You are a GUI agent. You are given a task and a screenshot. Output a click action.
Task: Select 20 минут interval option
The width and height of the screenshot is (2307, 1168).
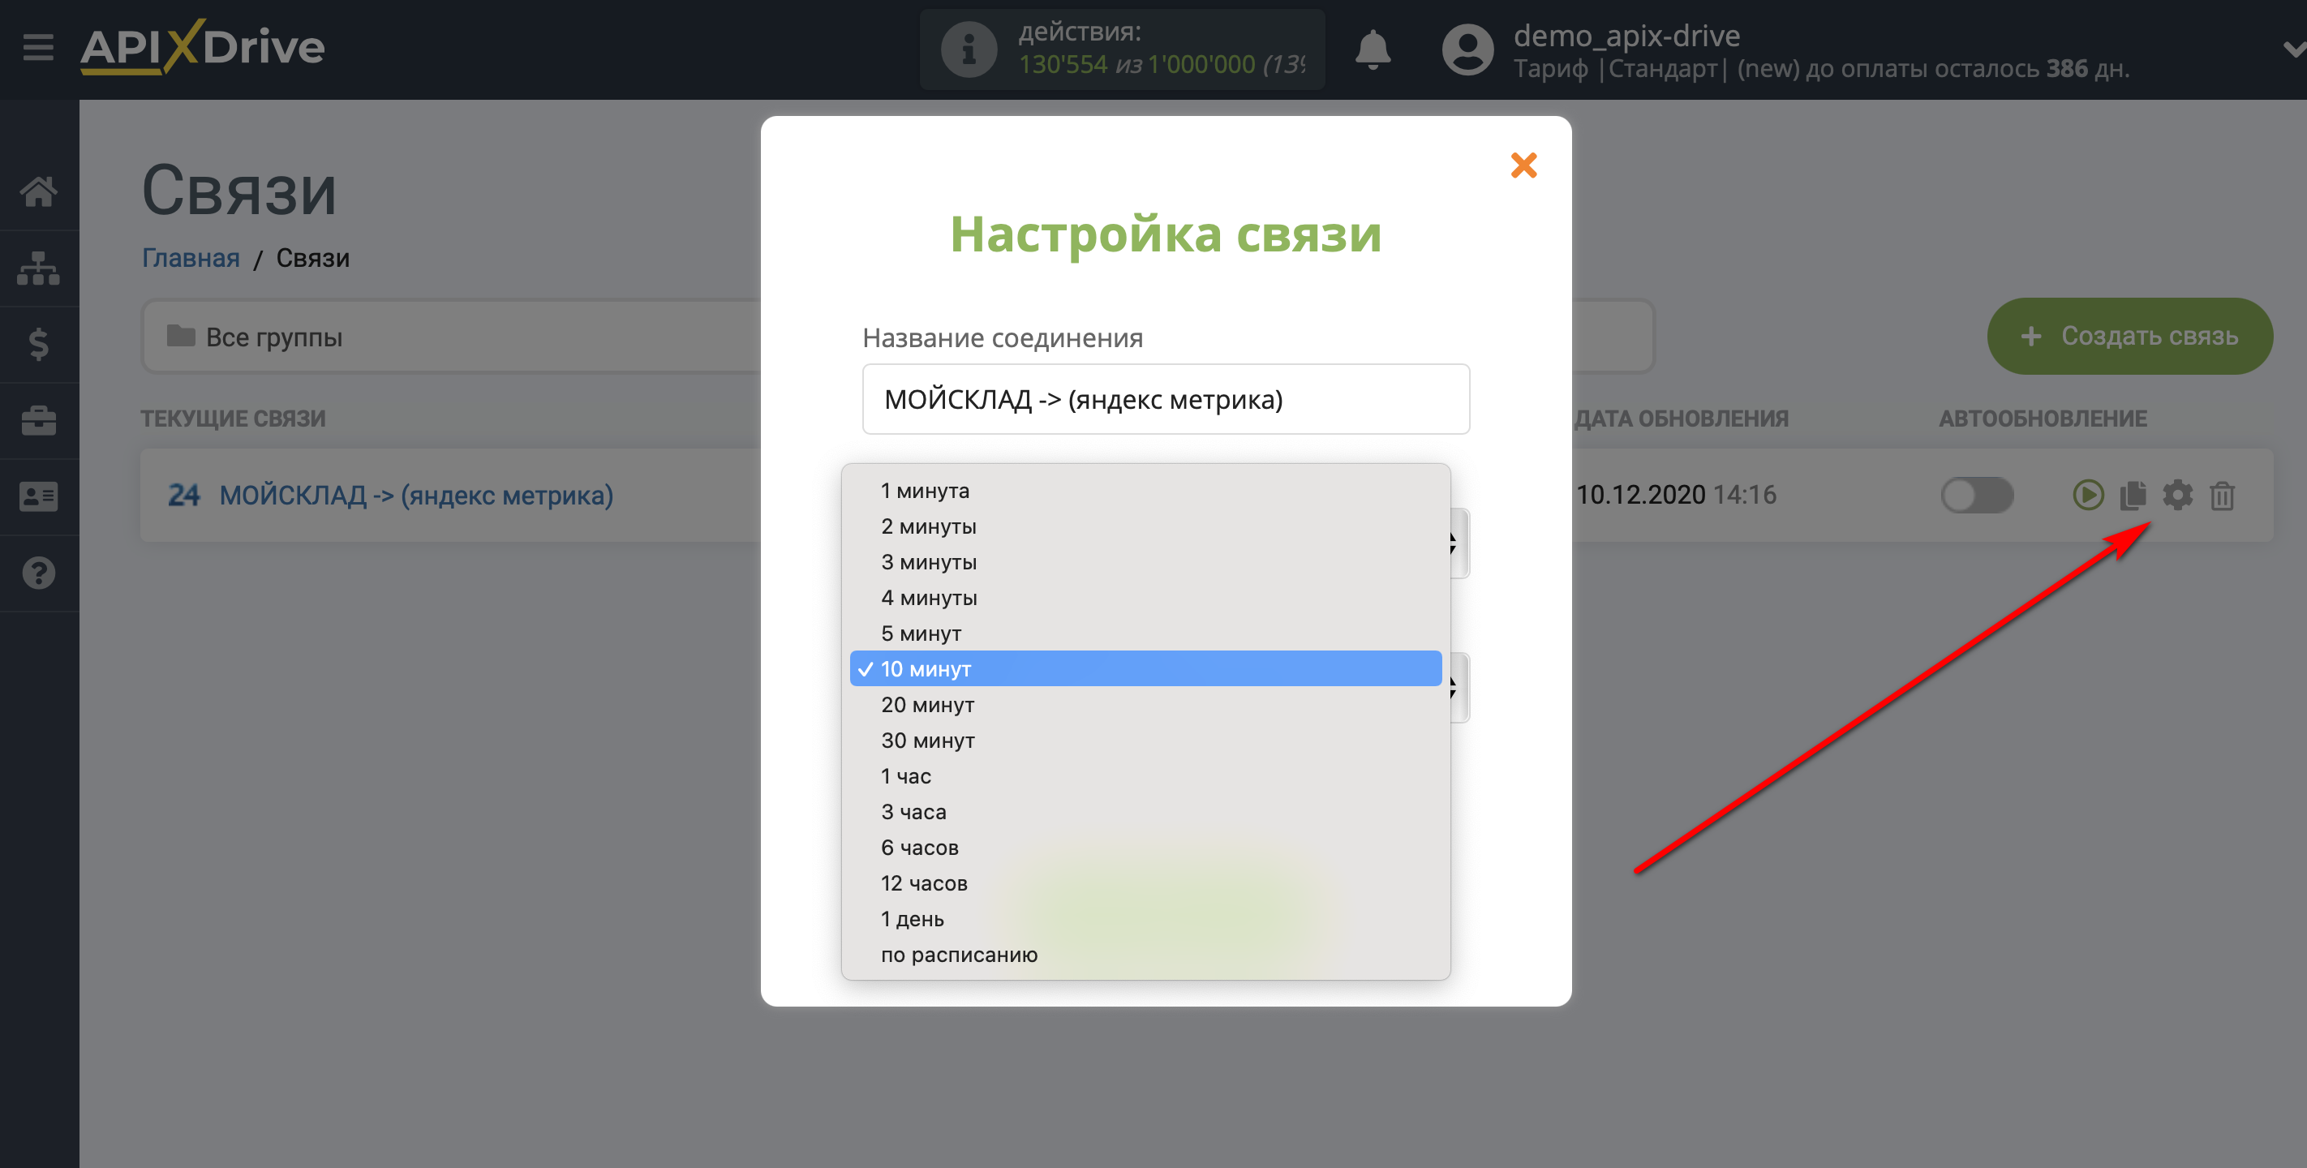(x=1145, y=705)
